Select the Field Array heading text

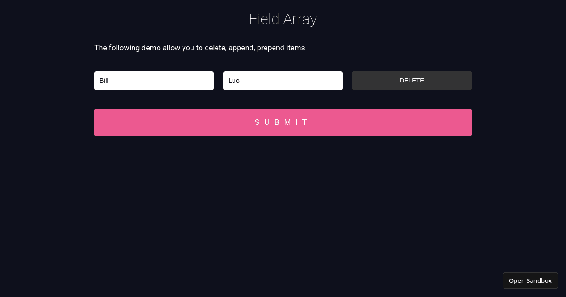coord(283,19)
